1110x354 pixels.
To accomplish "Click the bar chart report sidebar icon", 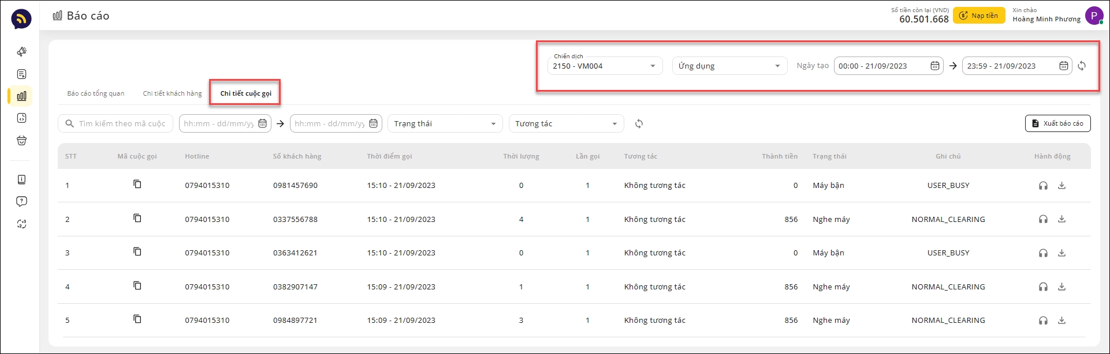I will coord(21,96).
